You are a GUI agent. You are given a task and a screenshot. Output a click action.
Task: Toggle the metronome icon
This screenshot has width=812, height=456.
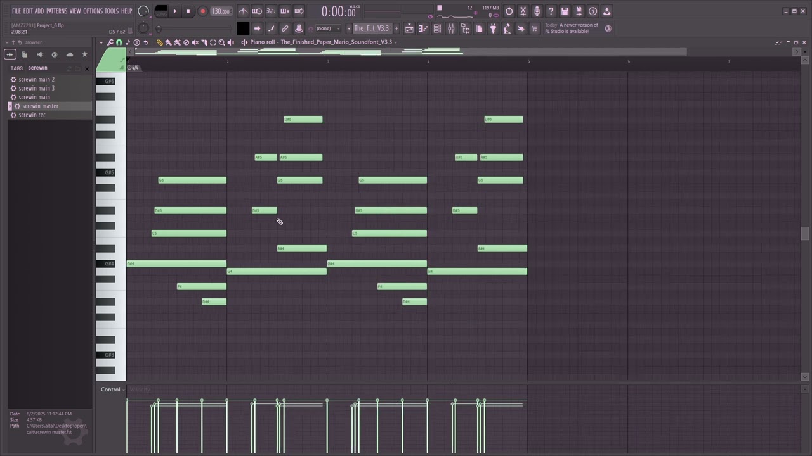(243, 11)
